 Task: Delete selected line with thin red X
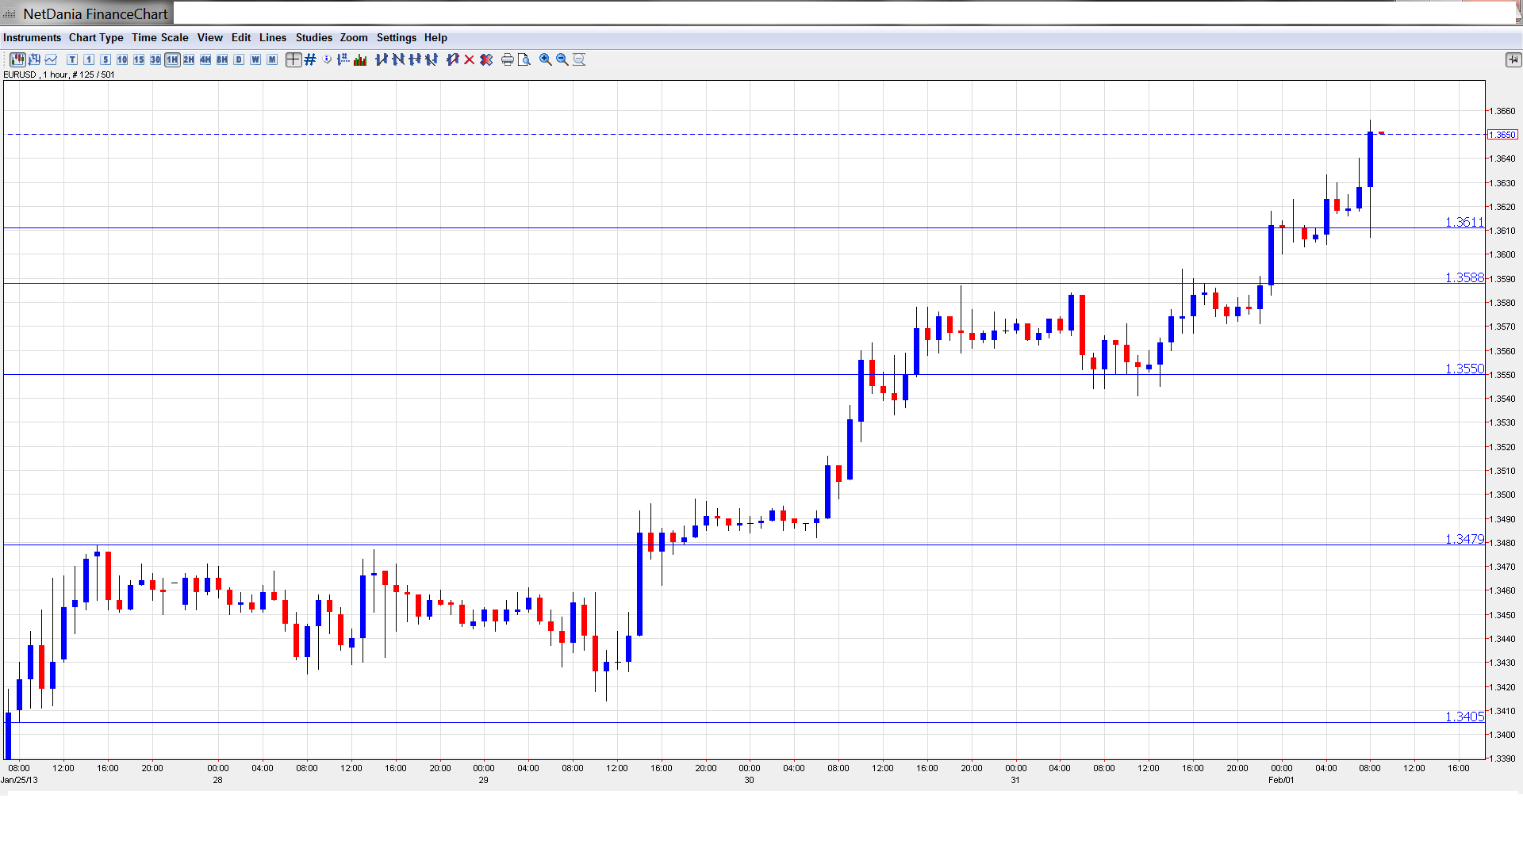click(470, 59)
